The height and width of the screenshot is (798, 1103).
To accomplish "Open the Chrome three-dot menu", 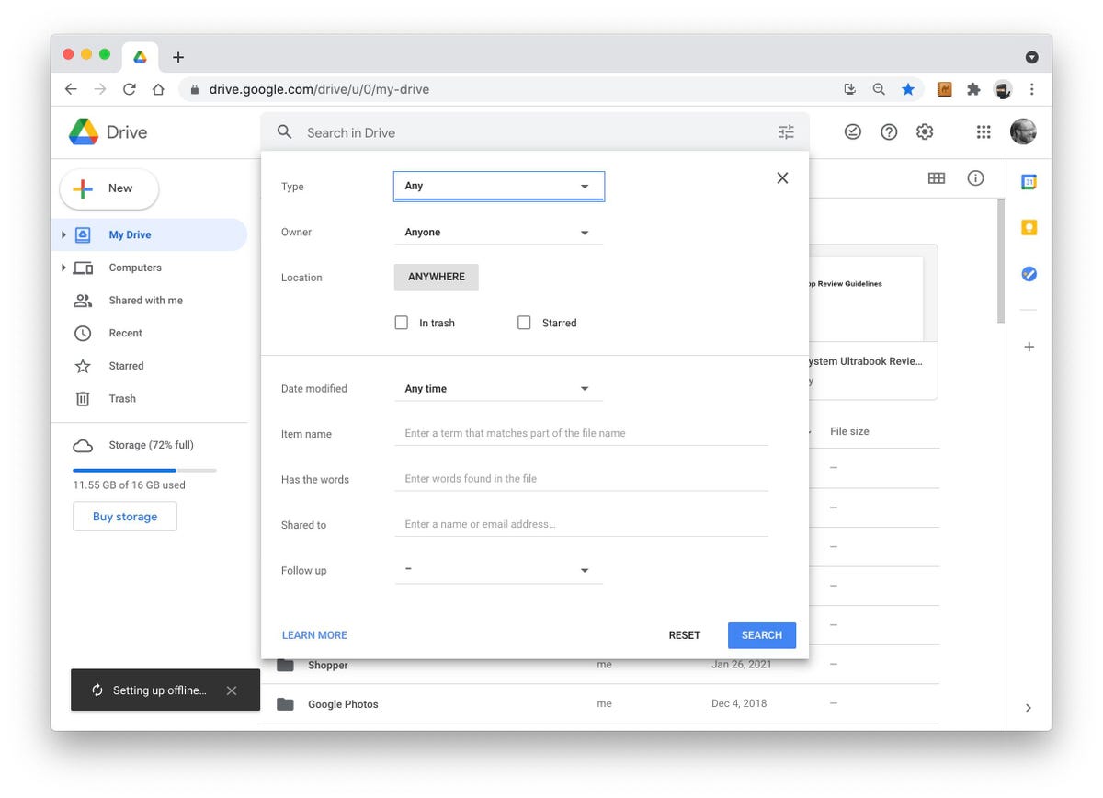I will tap(1032, 89).
